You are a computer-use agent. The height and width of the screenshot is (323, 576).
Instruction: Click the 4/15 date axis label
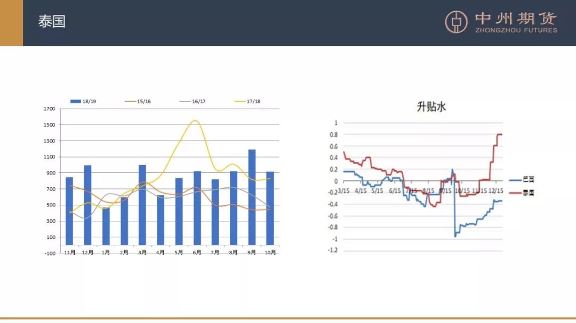pyautogui.click(x=361, y=191)
